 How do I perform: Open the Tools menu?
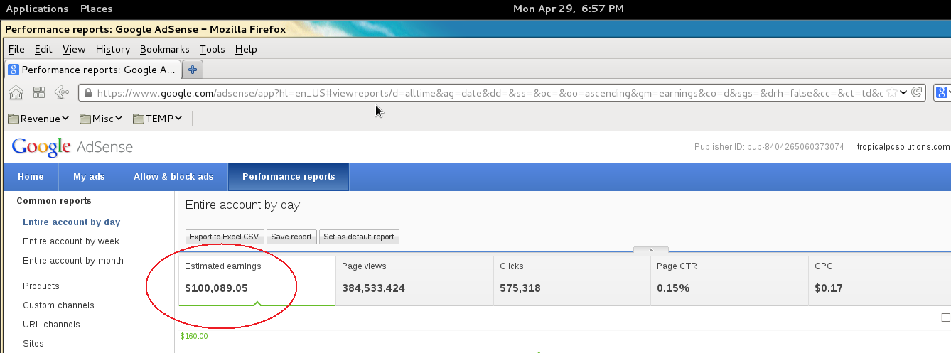[x=213, y=49]
